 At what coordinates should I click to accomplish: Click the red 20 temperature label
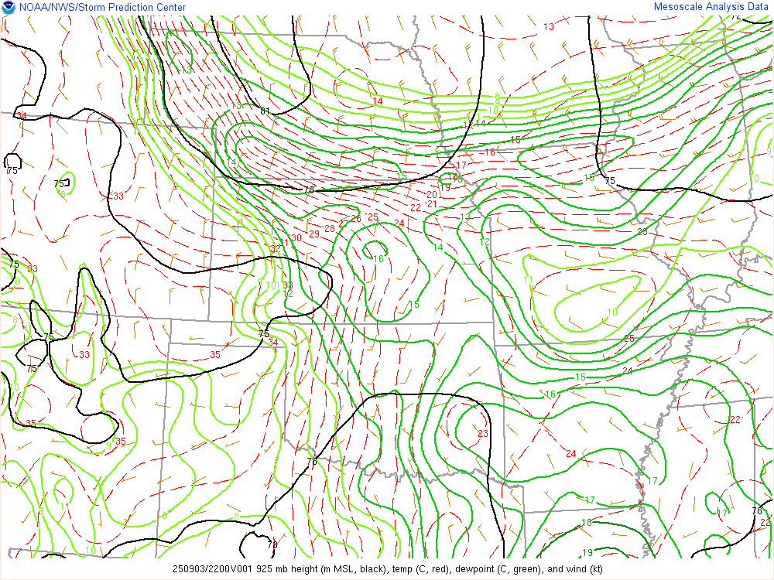pyautogui.click(x=432, y=195)
